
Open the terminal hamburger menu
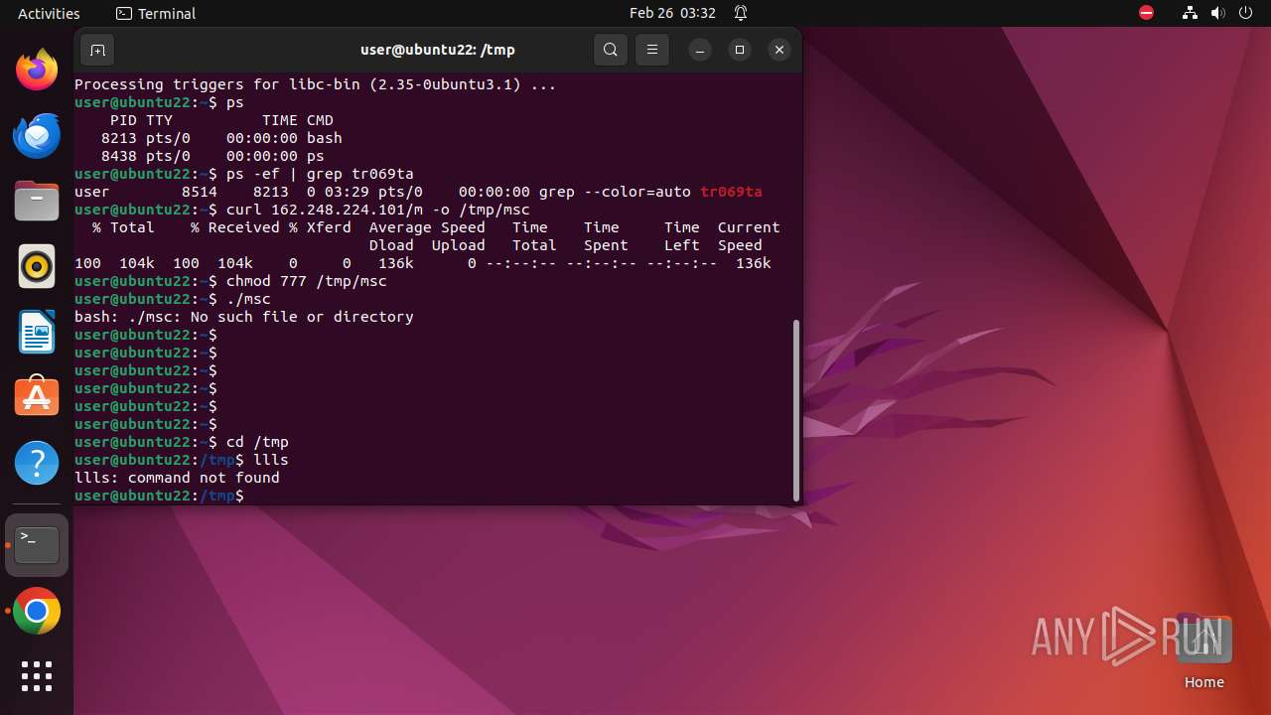click(x=651, y=50)
